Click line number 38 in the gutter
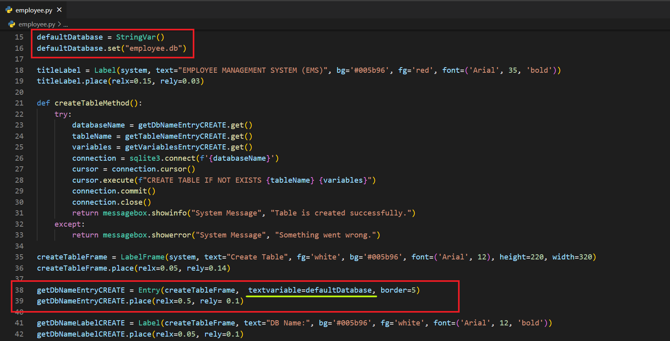This screenshot has width=670, height=341. point(19,290)
